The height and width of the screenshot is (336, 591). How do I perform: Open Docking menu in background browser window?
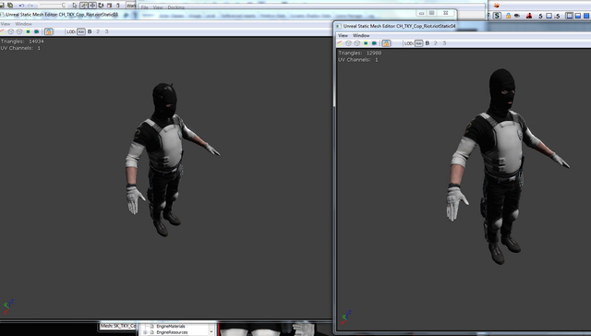pos(176,7)
